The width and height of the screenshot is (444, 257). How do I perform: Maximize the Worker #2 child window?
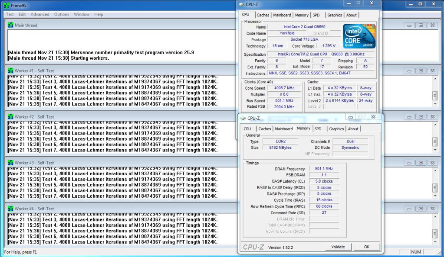pos(421,117)
